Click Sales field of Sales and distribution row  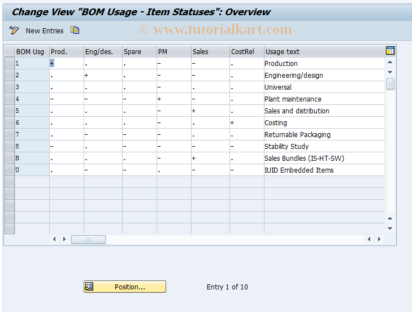[x=210, y=111]
